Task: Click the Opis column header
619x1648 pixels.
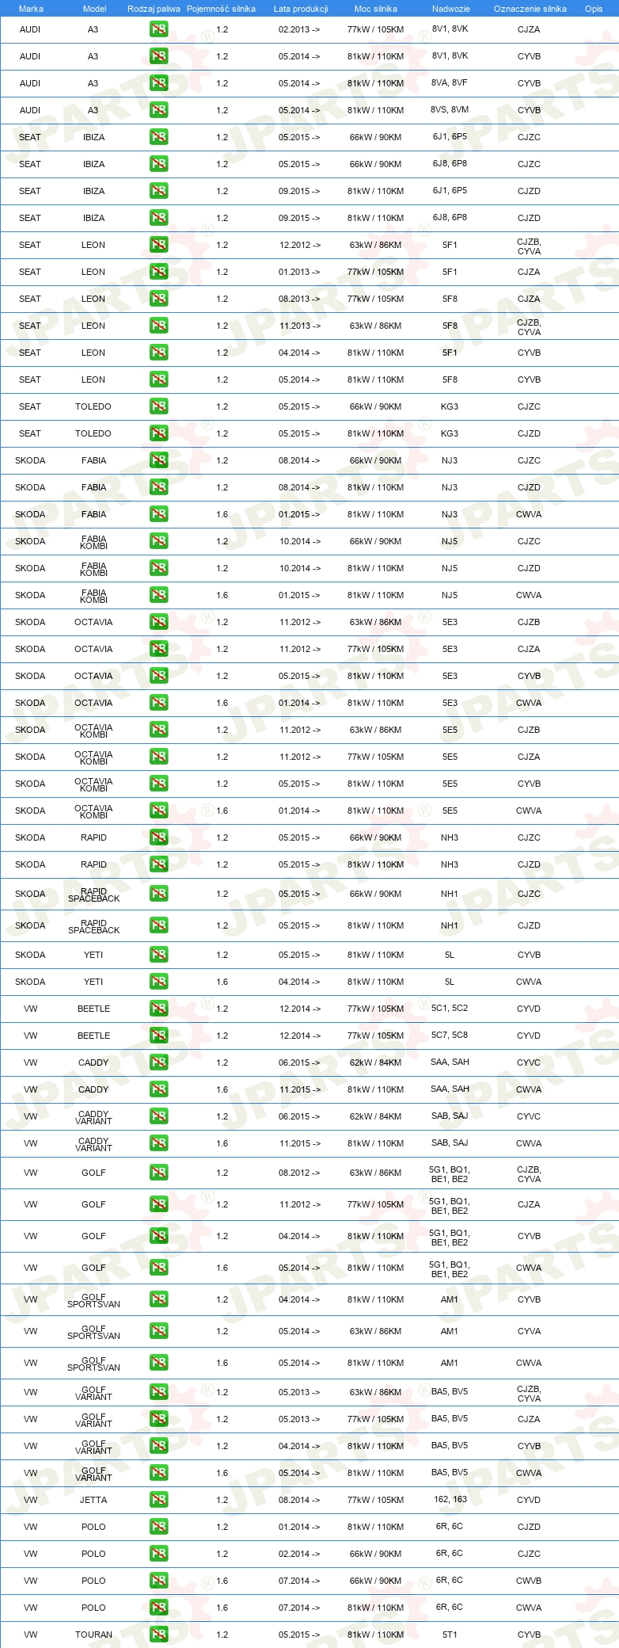Action: (594, 9)
